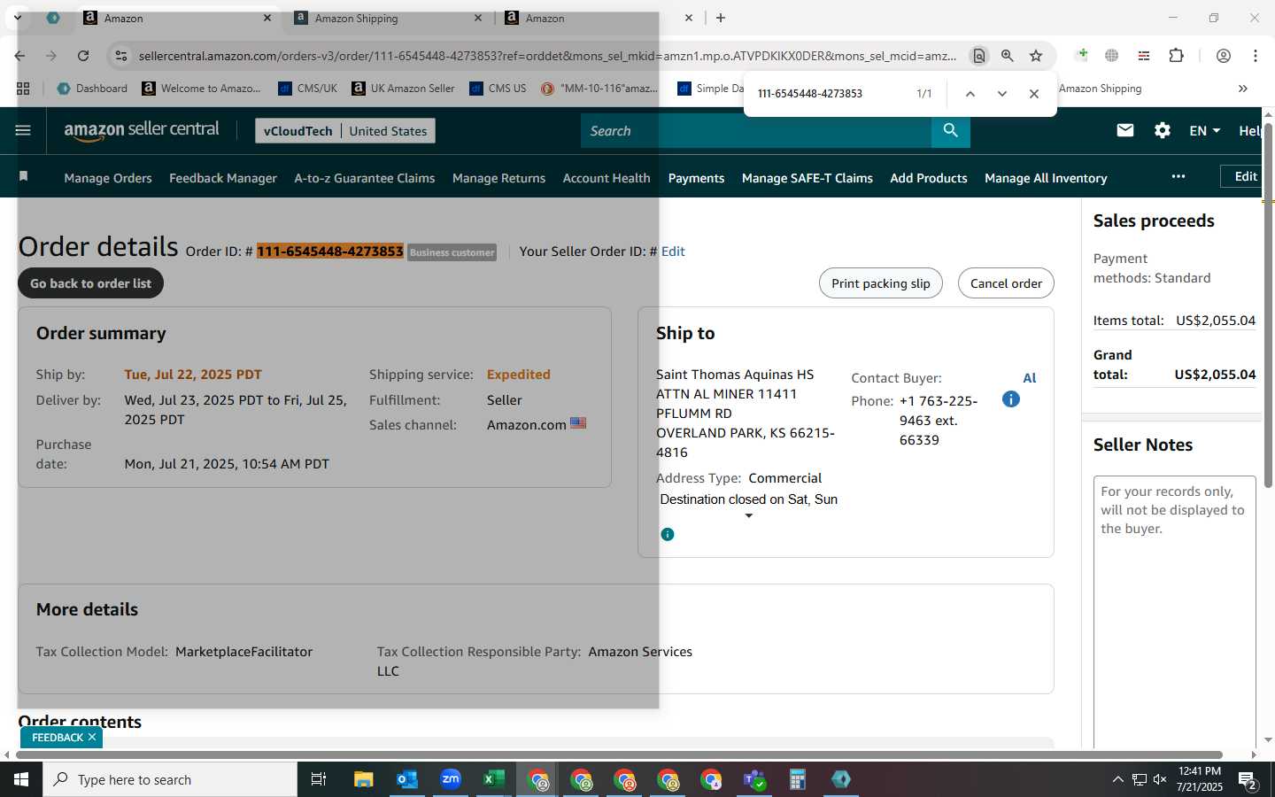
Task: Show more bookmarks chevron
Action: click(1243, 89)
